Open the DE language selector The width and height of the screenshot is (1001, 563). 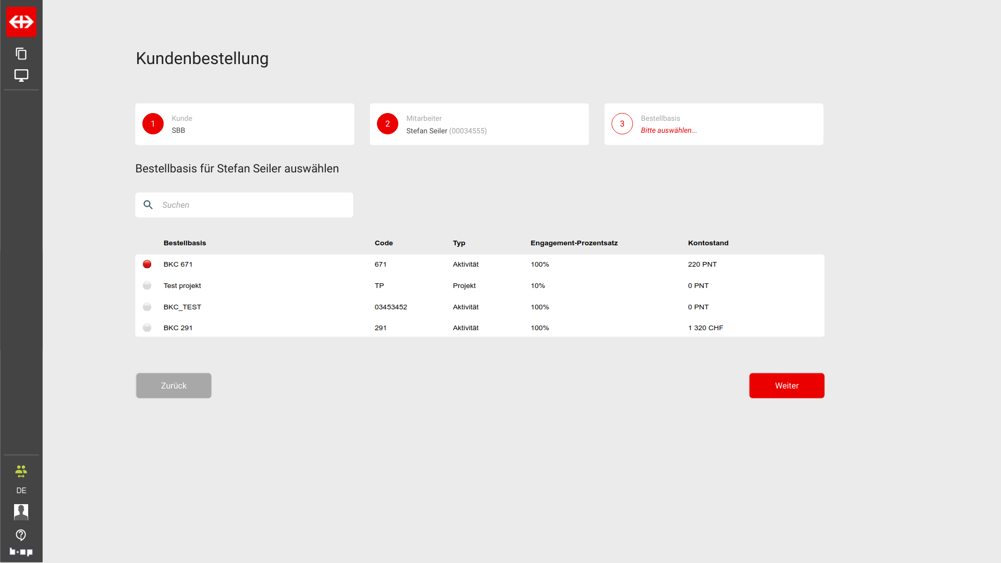(x=21, y=491)
